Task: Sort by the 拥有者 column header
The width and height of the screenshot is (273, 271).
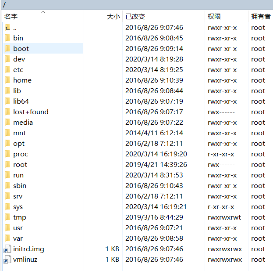Action: coord(261,17)
